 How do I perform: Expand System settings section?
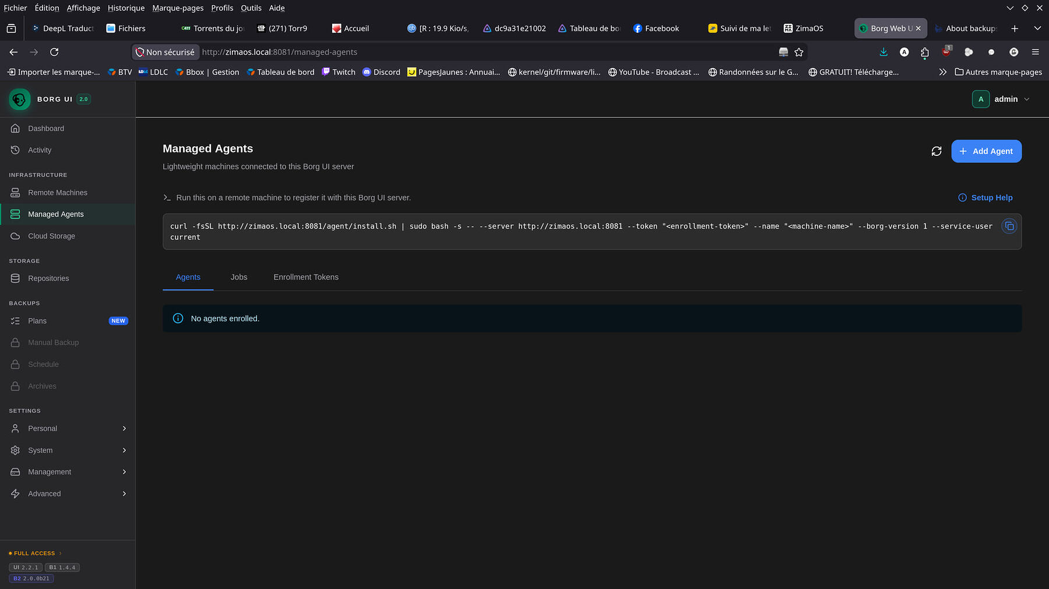(68, 450)
